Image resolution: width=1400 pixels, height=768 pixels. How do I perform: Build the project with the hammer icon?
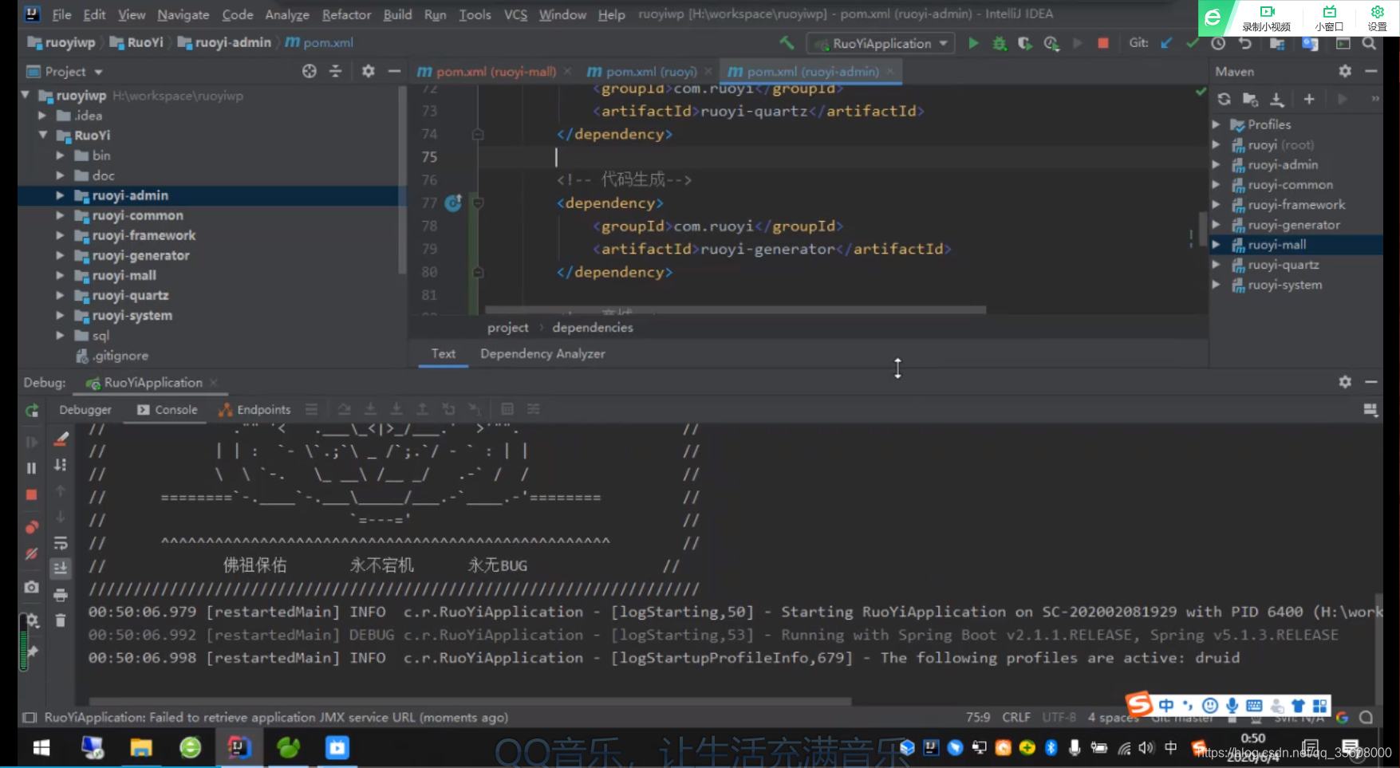coord(787,43)
